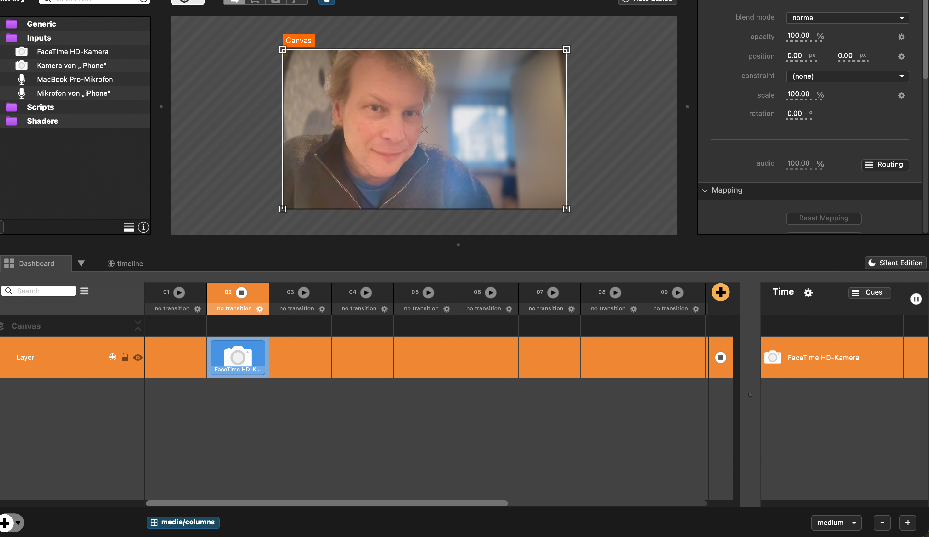This screenshot has width=929, height=537.
Task: Open Time settings gear icon
Action: (x=808, y=293)
